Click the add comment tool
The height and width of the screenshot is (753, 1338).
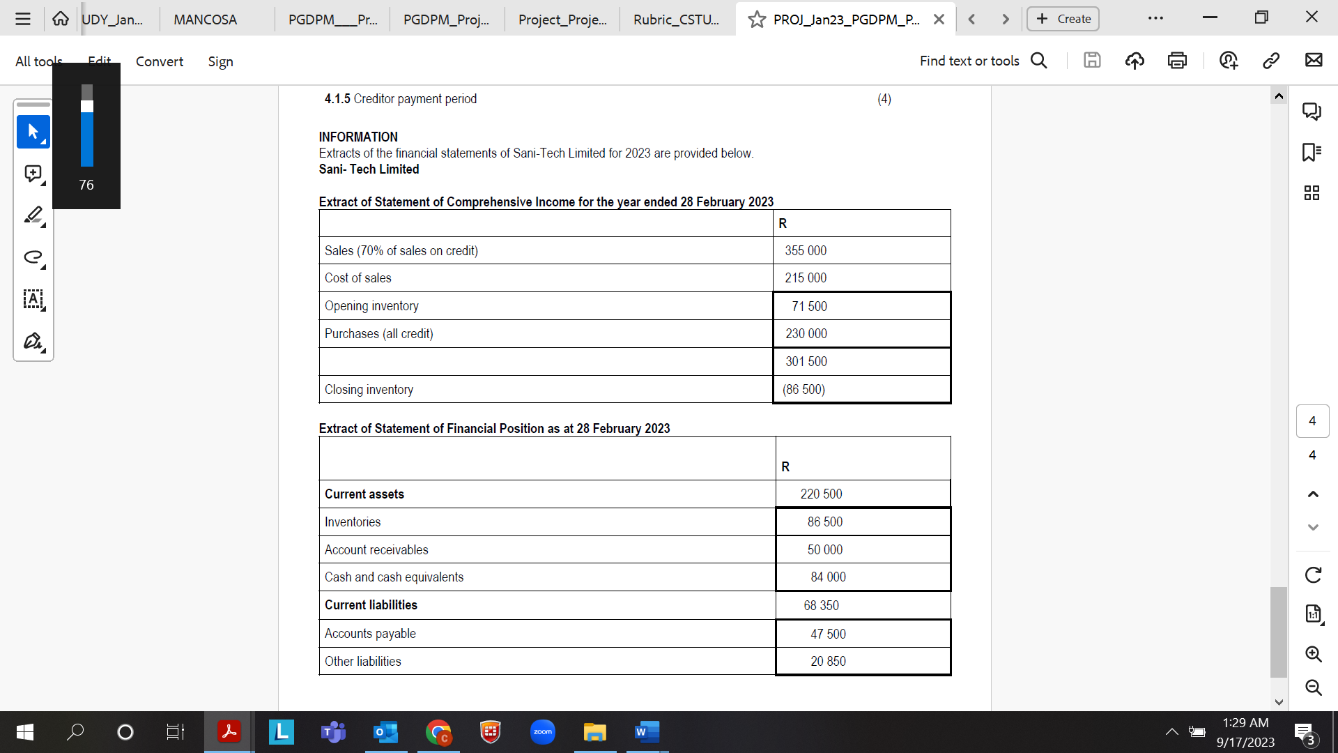tap(33, 173)
